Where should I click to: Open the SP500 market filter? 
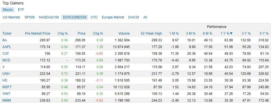coord(30,17)
